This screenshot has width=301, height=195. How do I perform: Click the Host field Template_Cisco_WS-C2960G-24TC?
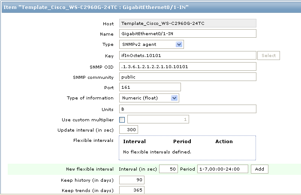187,23
